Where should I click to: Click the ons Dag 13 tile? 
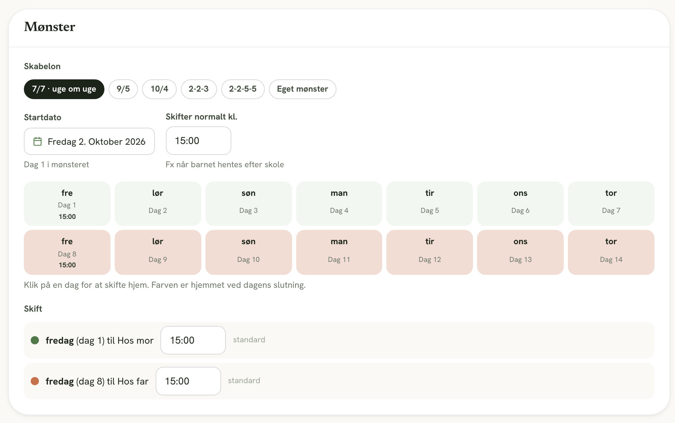(520, 252)
